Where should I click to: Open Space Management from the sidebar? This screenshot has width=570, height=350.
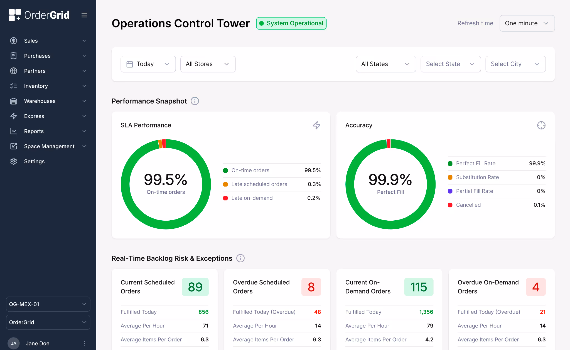pos(49,146)
